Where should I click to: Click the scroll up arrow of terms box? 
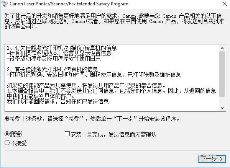222,48
